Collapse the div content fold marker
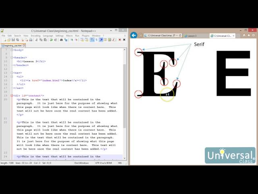The image size is (258, 194). (12, 96)
